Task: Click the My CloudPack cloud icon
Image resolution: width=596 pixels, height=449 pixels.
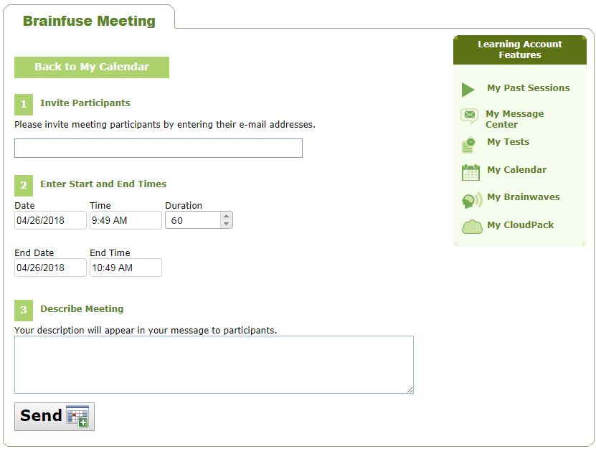Action: click(x=471, y=227)
